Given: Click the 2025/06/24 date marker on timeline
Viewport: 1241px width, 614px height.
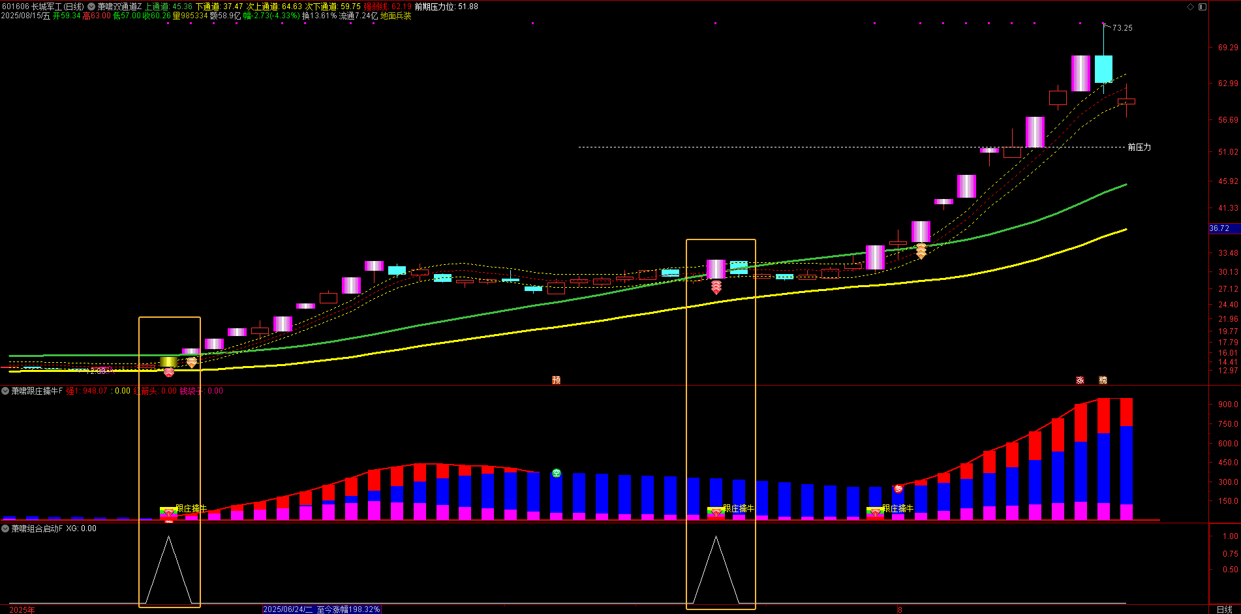Looking at the screenshot, I should pos(322,609).
